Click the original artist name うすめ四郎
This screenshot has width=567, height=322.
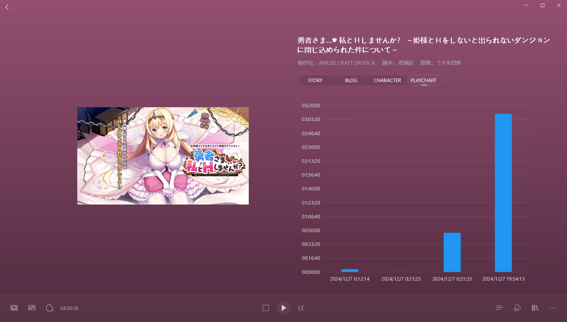449,63
